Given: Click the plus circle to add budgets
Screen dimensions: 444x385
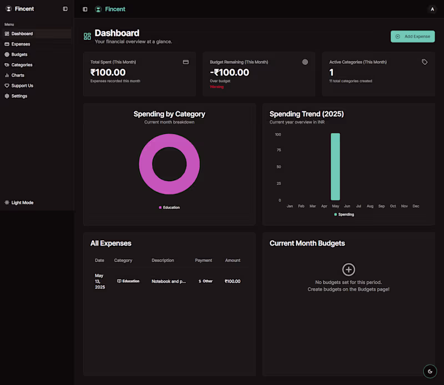Looking at the screenshot, I should 349,270.
